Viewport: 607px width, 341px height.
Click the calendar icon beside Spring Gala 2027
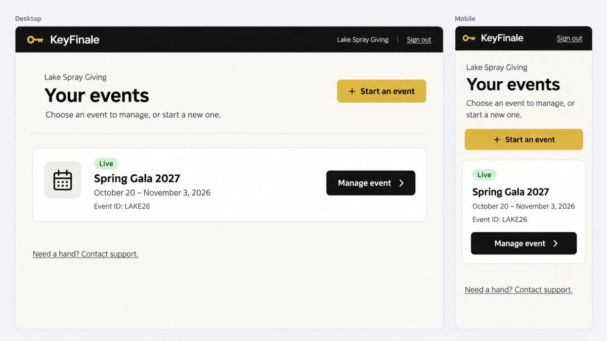click(63, 180)
